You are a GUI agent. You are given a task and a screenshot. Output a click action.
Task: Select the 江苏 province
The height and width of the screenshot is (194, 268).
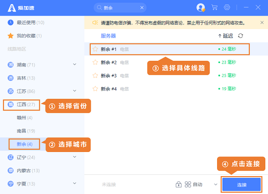[26, 91]
